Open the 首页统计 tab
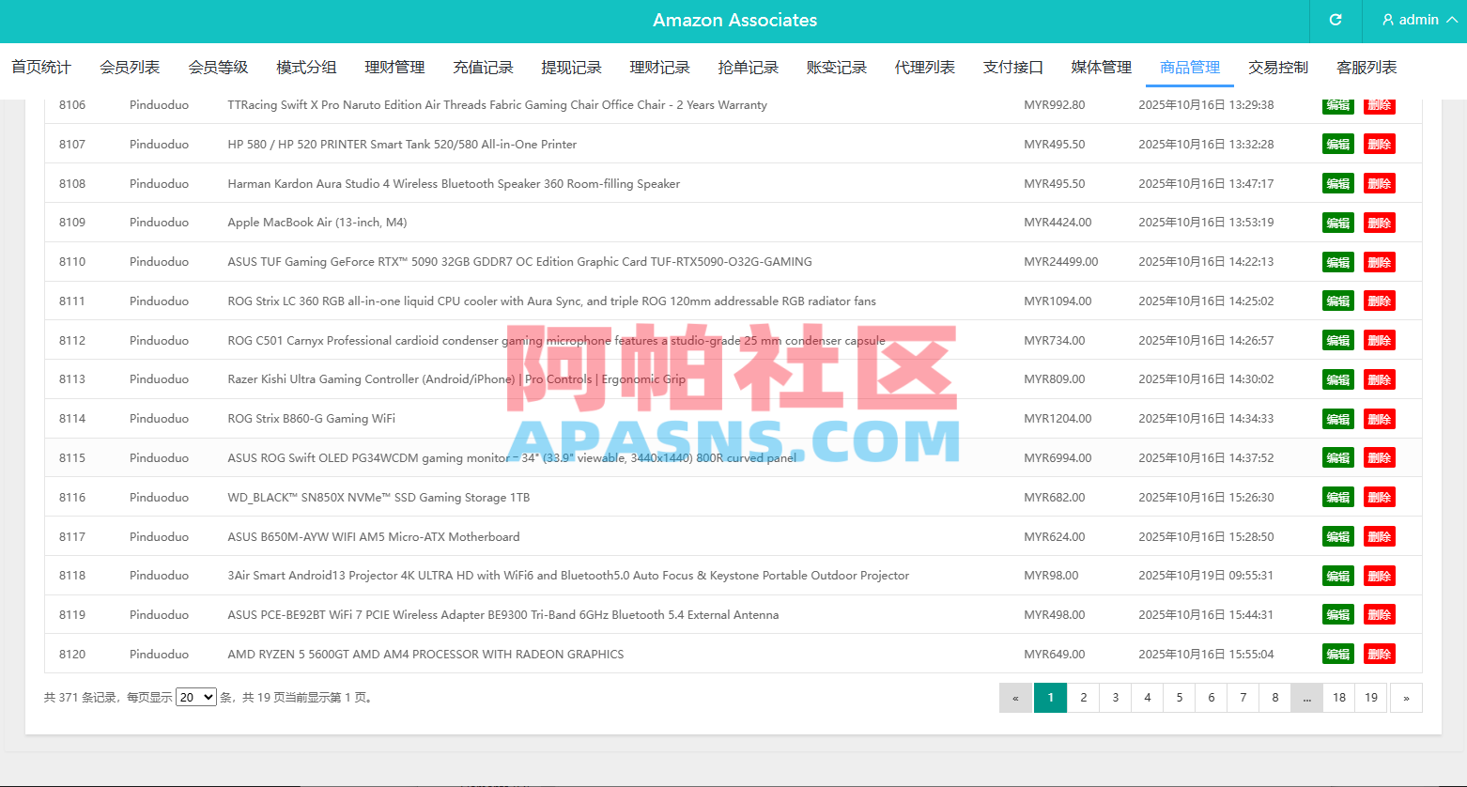Screen dimensions: 1467x787 [x=41, y=68]
